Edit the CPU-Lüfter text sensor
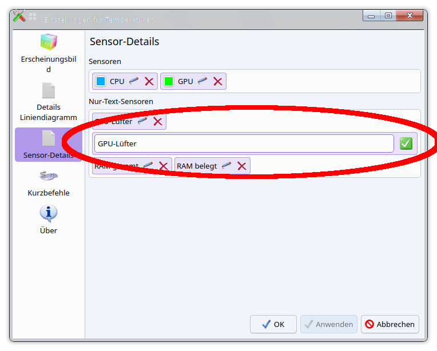 pyautogui.click(x=142, y=121)
